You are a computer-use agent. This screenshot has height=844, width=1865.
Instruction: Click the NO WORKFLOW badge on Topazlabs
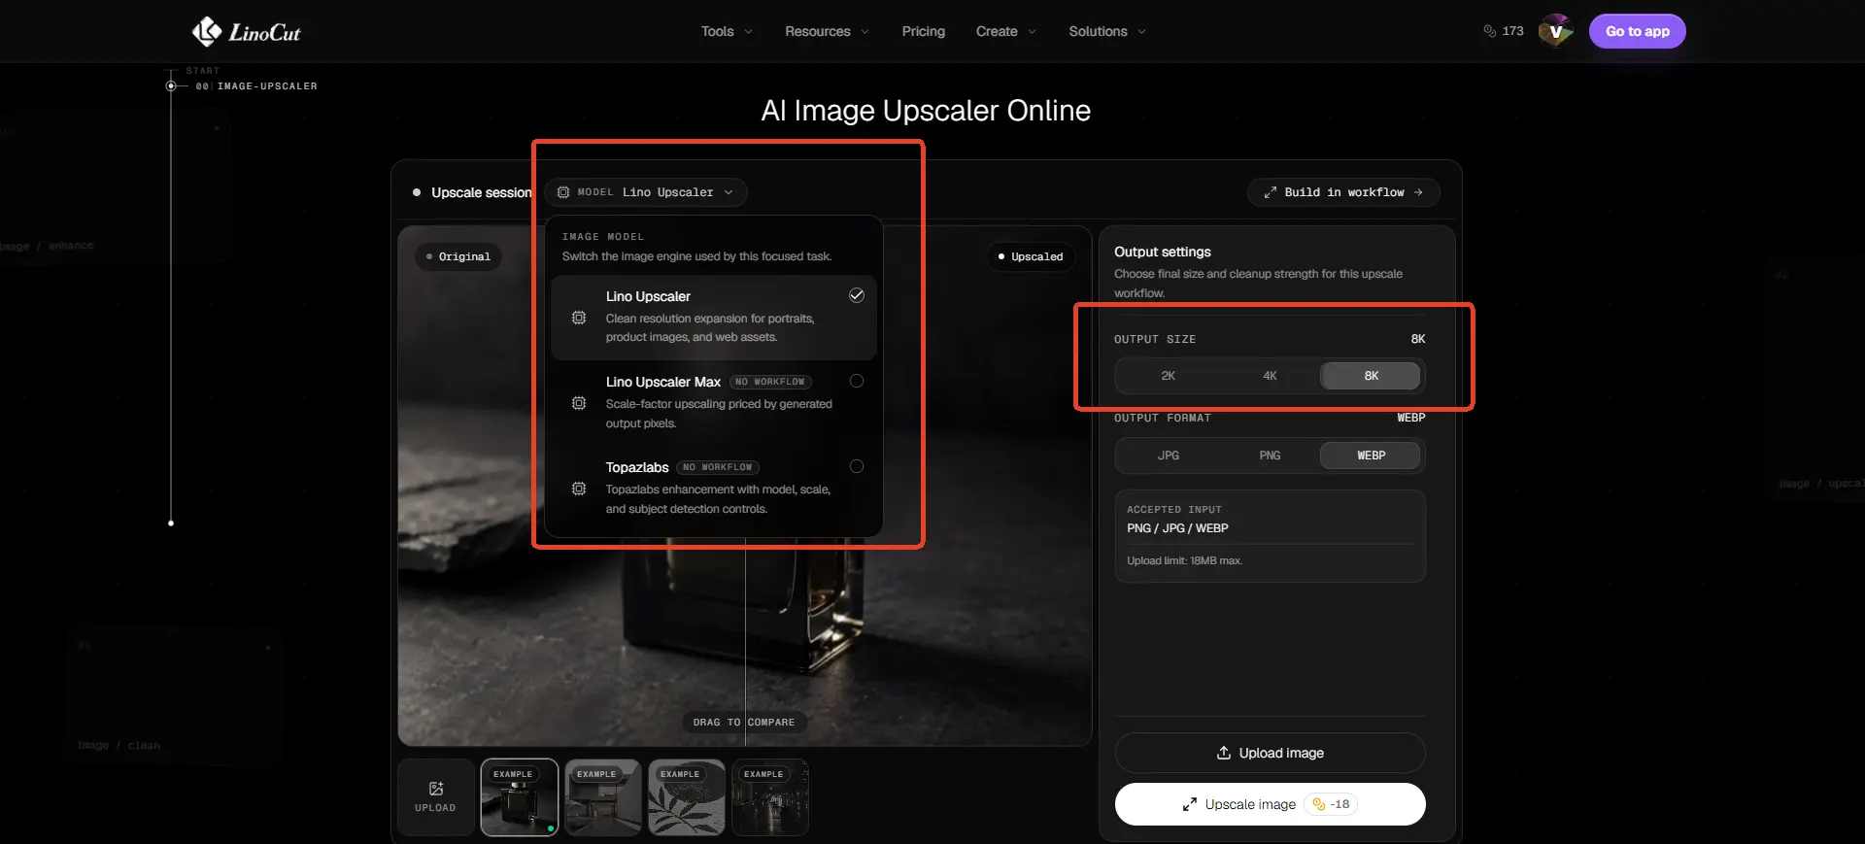[x=718, y=467]
